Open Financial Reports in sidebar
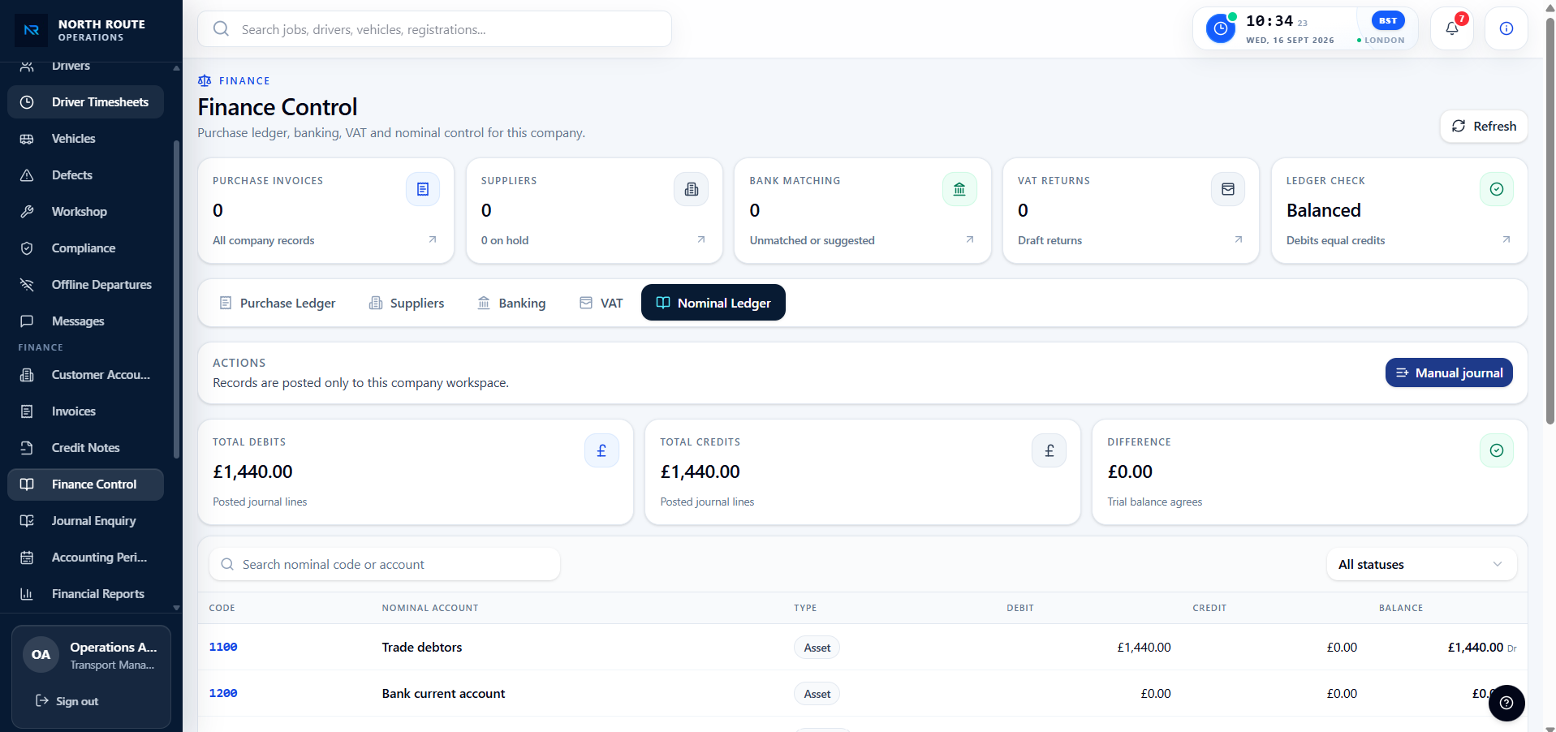1556x732 pixels. 86,594
